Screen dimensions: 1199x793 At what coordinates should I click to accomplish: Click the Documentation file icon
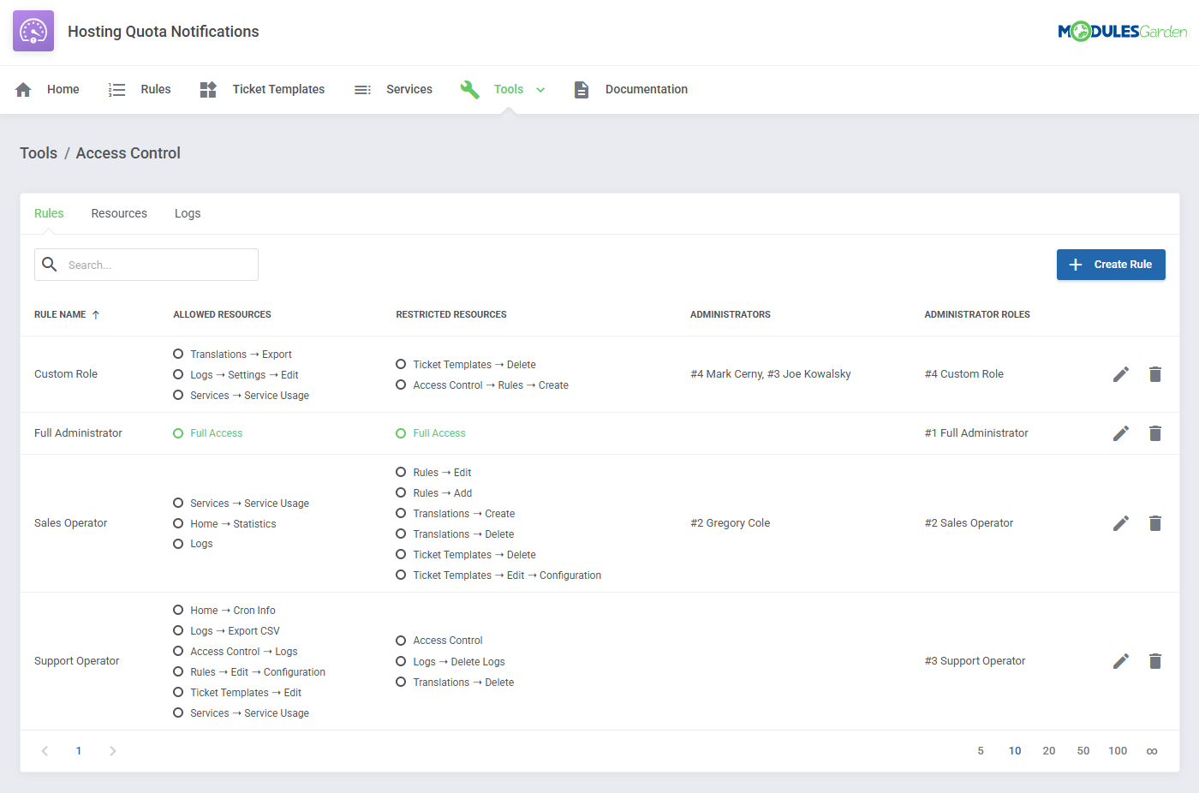tap(582, 90)
